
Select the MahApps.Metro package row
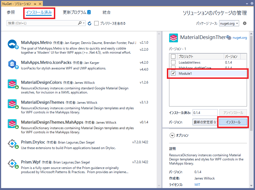click(x=78, y=47)
